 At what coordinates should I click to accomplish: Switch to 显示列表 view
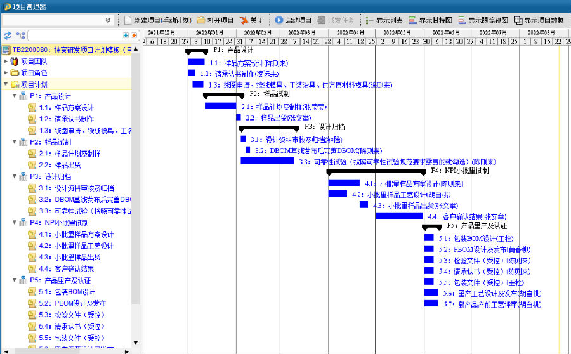tap(384, 20)
